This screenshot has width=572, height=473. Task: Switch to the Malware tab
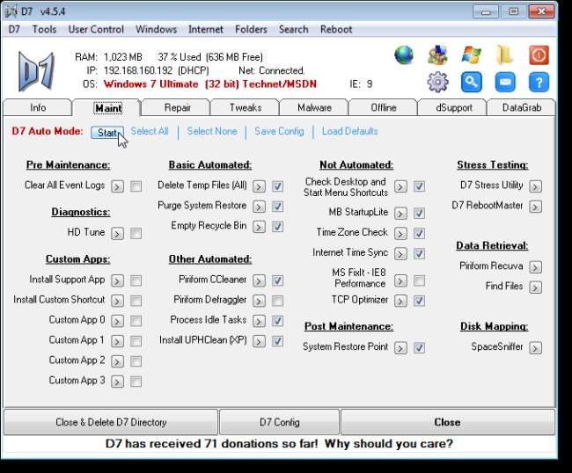pyautogui.click(x=314, y=108)
